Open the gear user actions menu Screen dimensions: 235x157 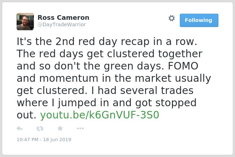click(172, 18)
